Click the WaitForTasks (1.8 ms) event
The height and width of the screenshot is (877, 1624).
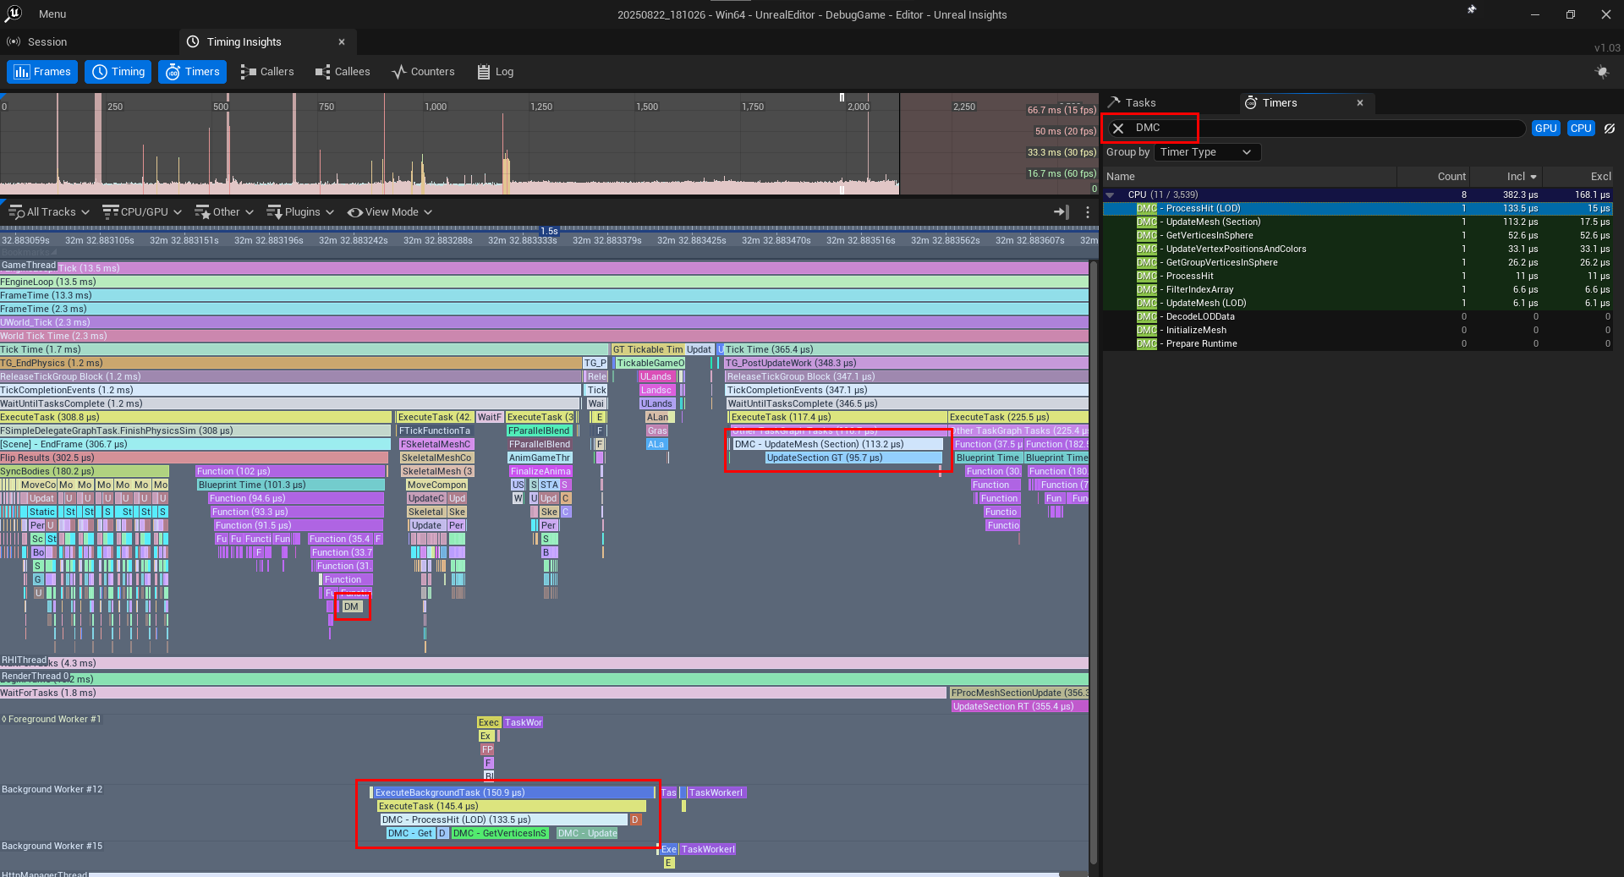point(473,693)
